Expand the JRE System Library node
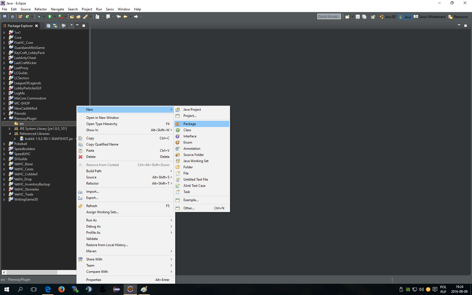Image resolution: width=472 pixels, height=295 pixels. 10,129
